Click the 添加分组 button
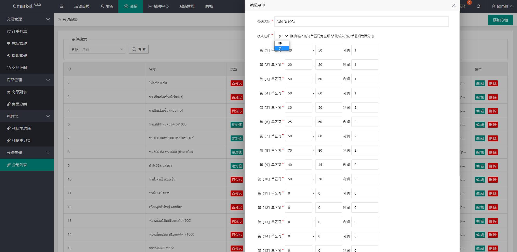517x252 pixels. (500, 20)
